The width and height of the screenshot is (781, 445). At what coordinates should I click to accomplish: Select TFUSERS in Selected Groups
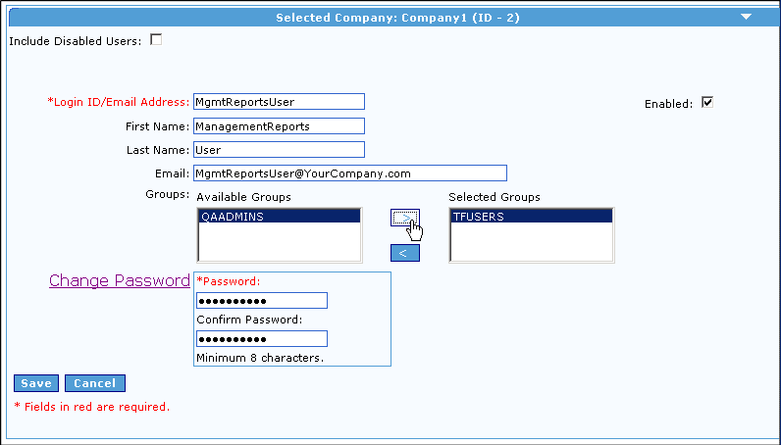(x=532, y=217)
